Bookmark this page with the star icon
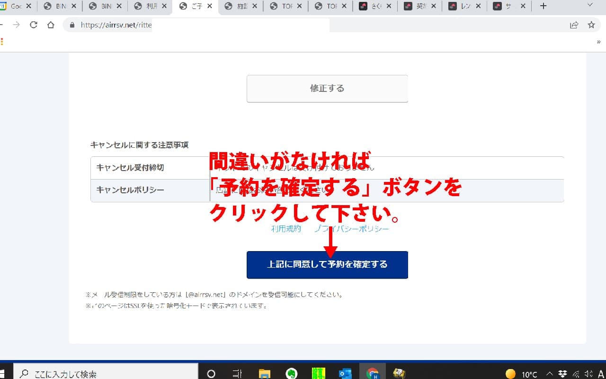 pos(591,25)
